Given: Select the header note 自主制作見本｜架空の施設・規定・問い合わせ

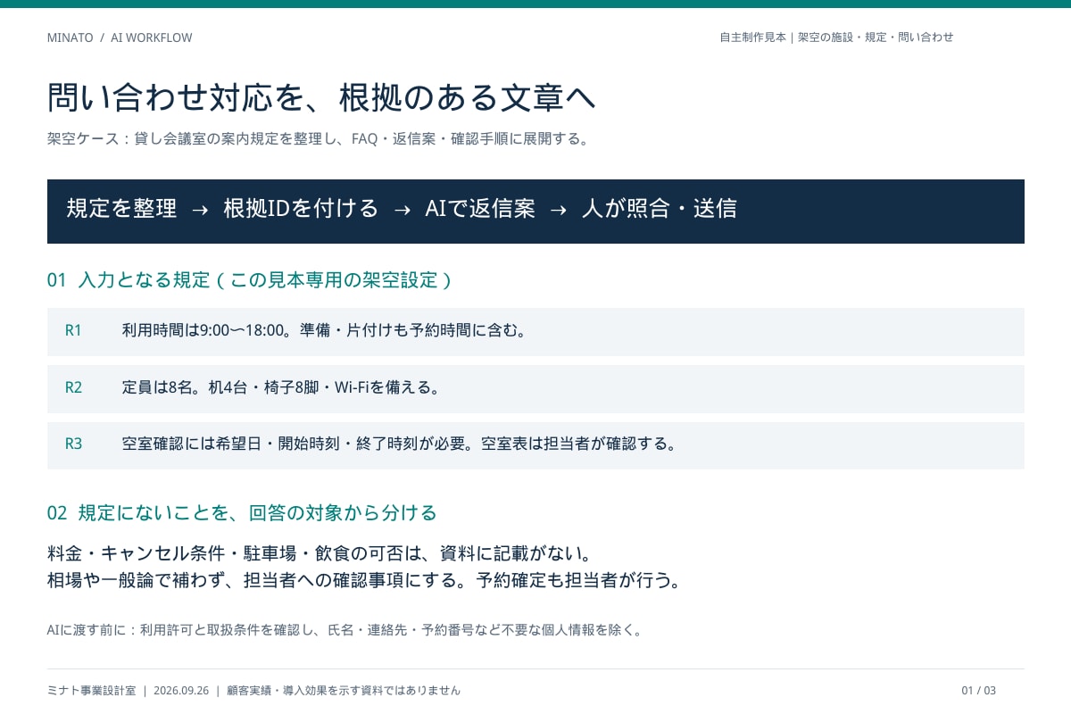Looking at the screenshot, I should click(x=836, y=37).
